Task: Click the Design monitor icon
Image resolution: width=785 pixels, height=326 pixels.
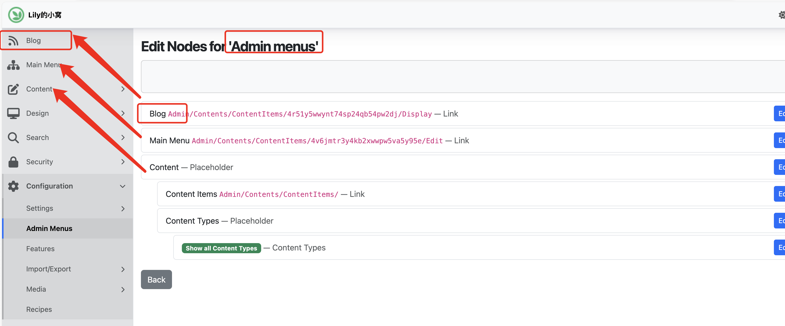Action: pos(13,113)
